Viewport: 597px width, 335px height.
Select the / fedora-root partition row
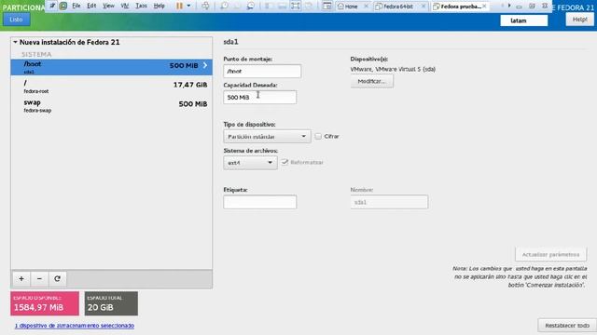112,87
